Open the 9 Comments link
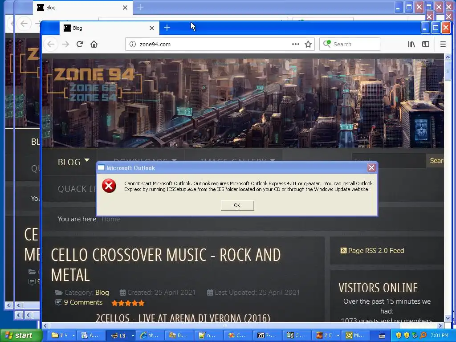The width and height of the screenshot is (456, 342). coord(83,302)
